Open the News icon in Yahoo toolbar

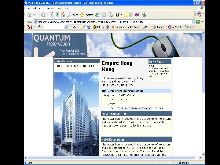pos(186,27)
